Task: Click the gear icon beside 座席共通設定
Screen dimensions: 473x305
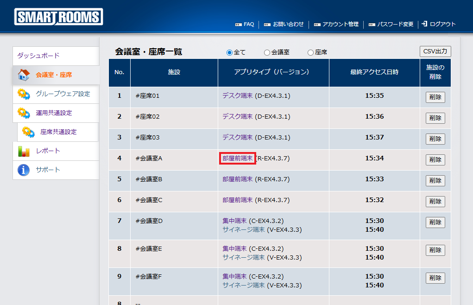Action: (28, 132)
